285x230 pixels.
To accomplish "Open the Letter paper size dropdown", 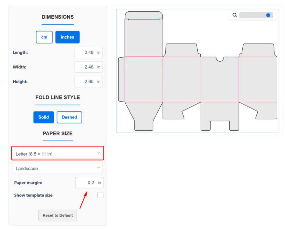I will pos(58,153).
